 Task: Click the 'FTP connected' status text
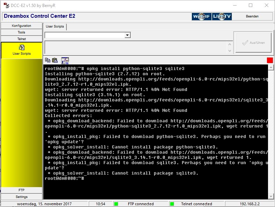141,204
